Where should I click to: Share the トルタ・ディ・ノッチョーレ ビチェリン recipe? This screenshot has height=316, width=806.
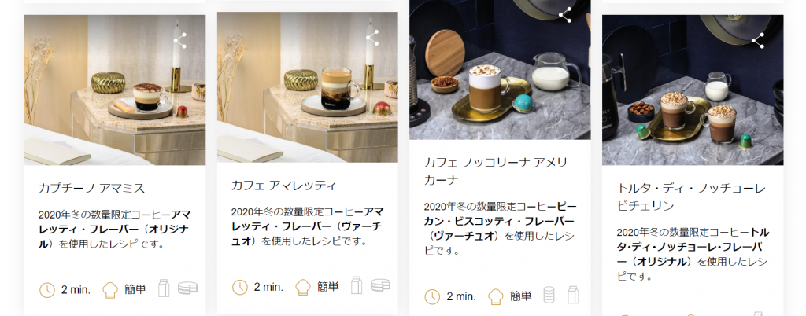coord(758,41)
